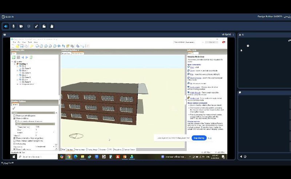Click the navigator refresh icon

click(31, 57)
